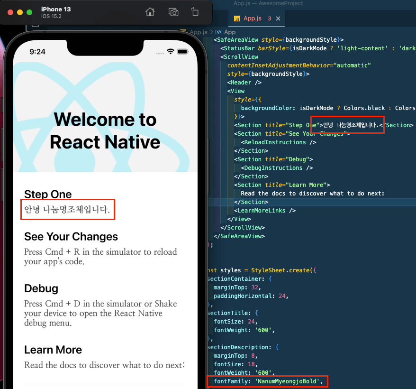Screen dimensions: 416x389
Task: Click App symbol in the breadcrumb
Action: point(230,32)
